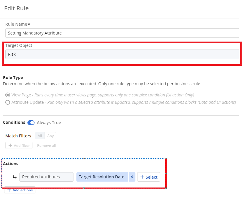244x199 pixels.
Task: Click the Rule Type section heading
Action: tap(13, 78)
